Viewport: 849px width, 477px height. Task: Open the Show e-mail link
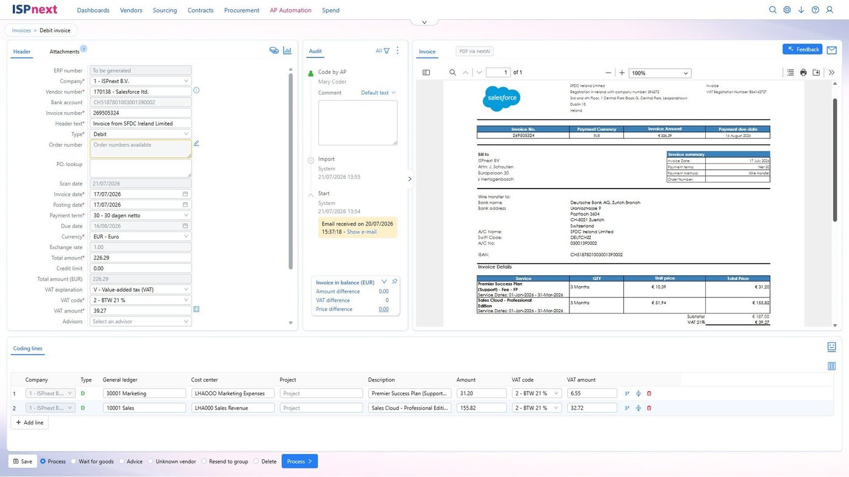pyautogui.click(x=361, y=232)
